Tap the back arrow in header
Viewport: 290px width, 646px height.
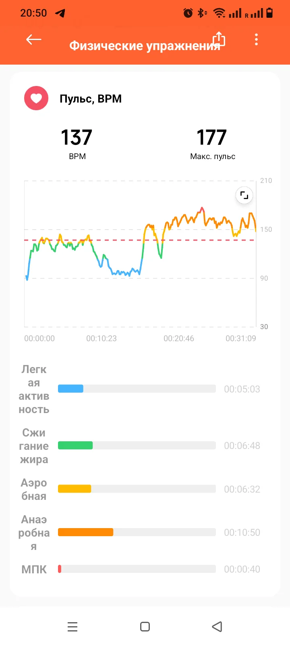tap(34, 40)
